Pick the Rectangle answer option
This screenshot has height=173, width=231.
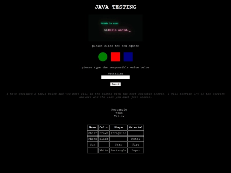[x=119, y=110]
